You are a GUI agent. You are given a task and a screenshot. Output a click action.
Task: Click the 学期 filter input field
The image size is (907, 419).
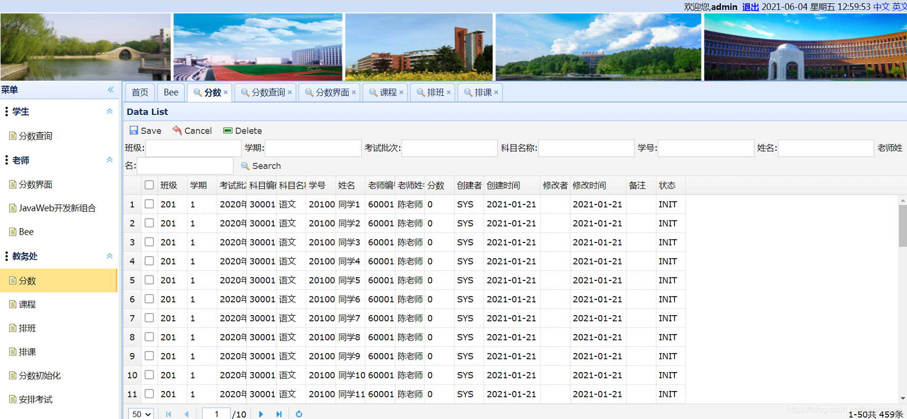(x=313, y=148)
